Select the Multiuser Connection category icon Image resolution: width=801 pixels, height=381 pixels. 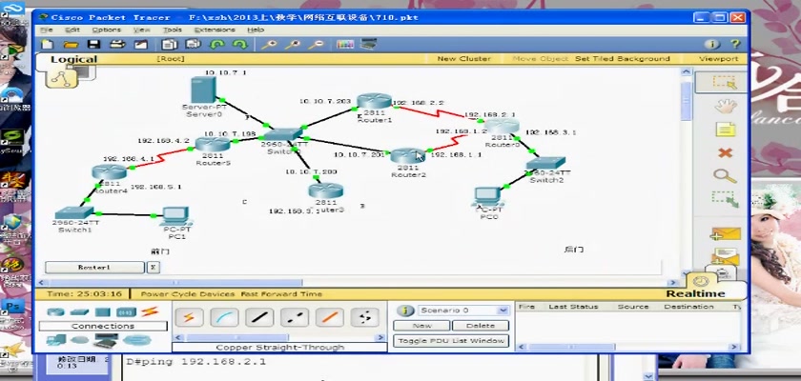137,340
